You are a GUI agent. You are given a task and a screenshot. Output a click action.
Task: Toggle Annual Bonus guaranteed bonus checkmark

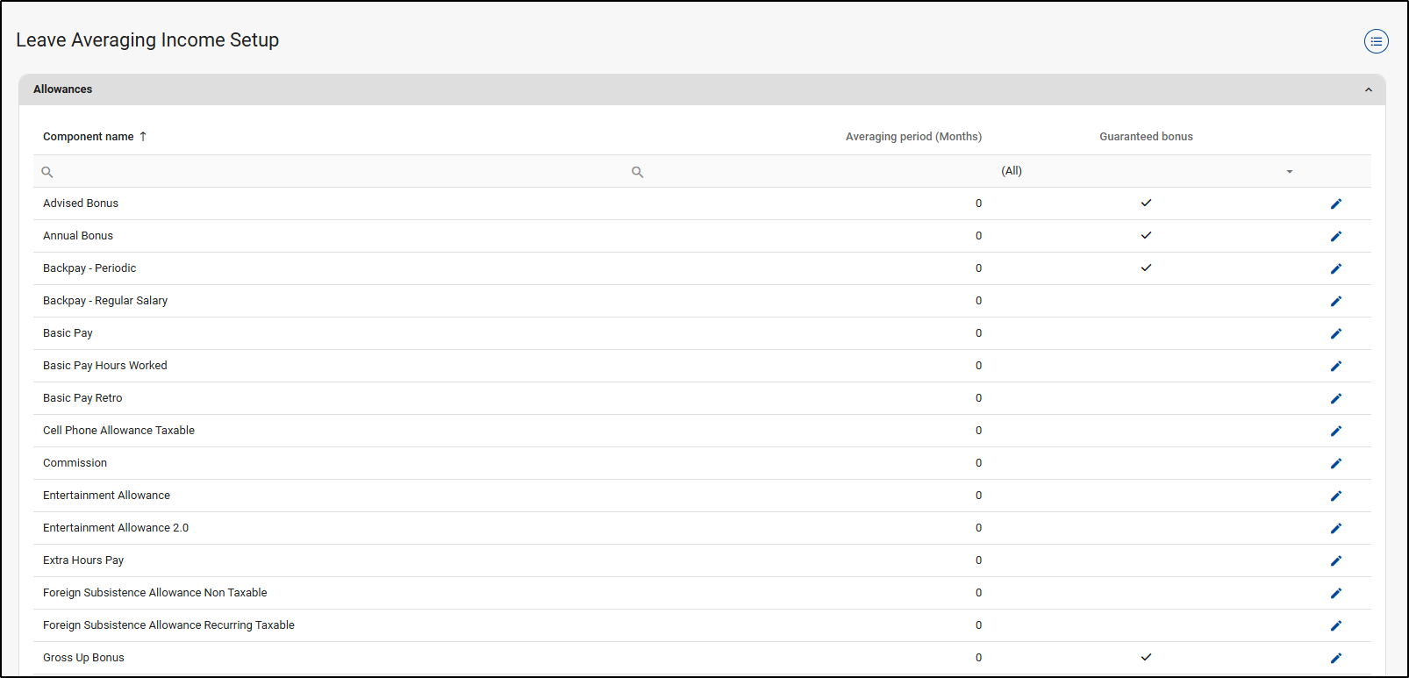tap(1146, 235)
